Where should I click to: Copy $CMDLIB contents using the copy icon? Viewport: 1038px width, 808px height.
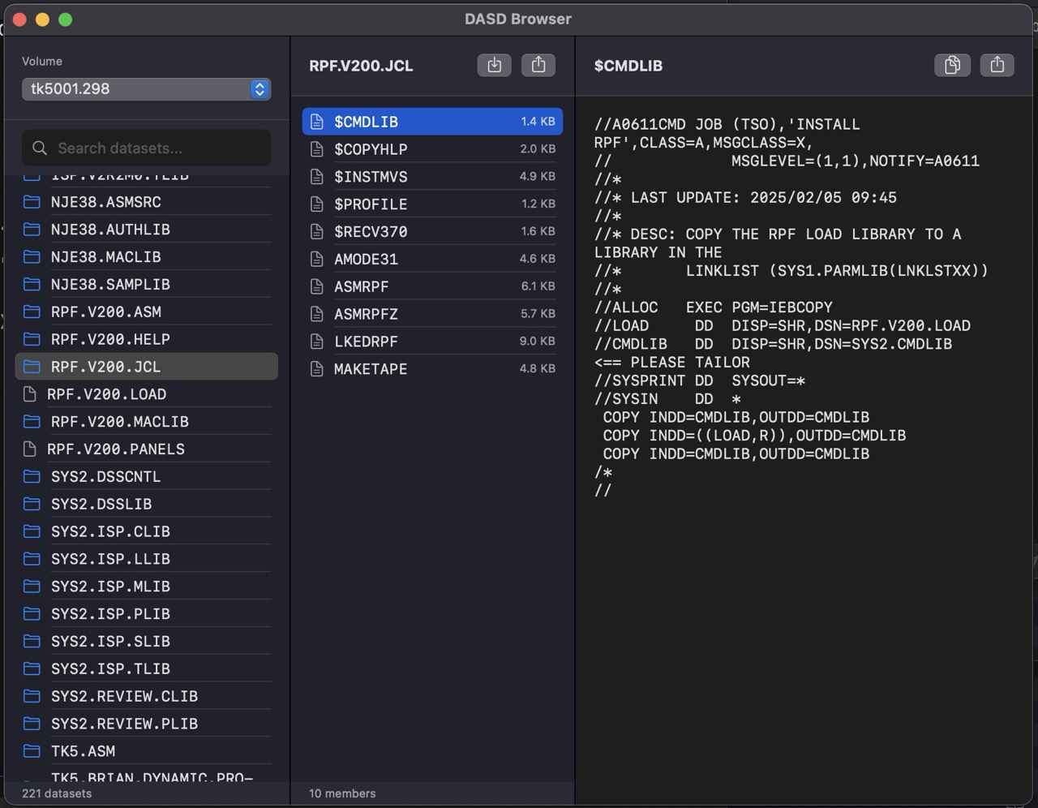tap(952, 65)
